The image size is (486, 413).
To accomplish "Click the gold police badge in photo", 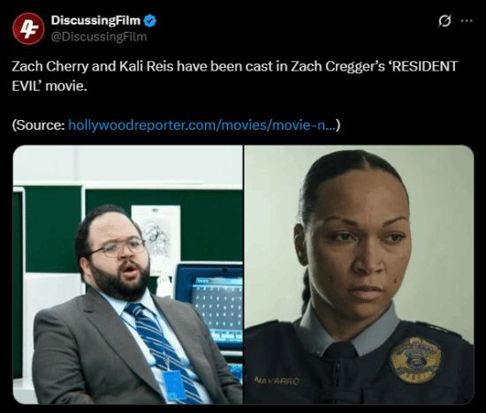I will pos(415,359).
